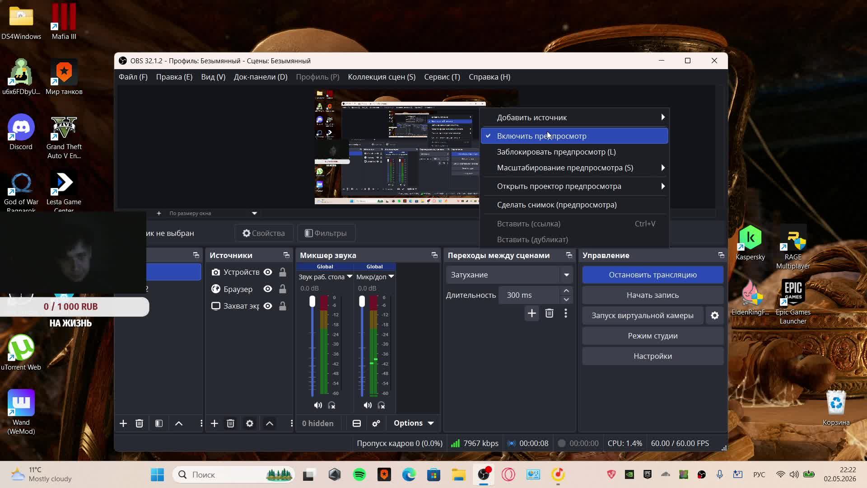This screenshot has height=488, width=867.
Task: Click the Звук раб. стола volume fader
Action: [x=312, y=302]
